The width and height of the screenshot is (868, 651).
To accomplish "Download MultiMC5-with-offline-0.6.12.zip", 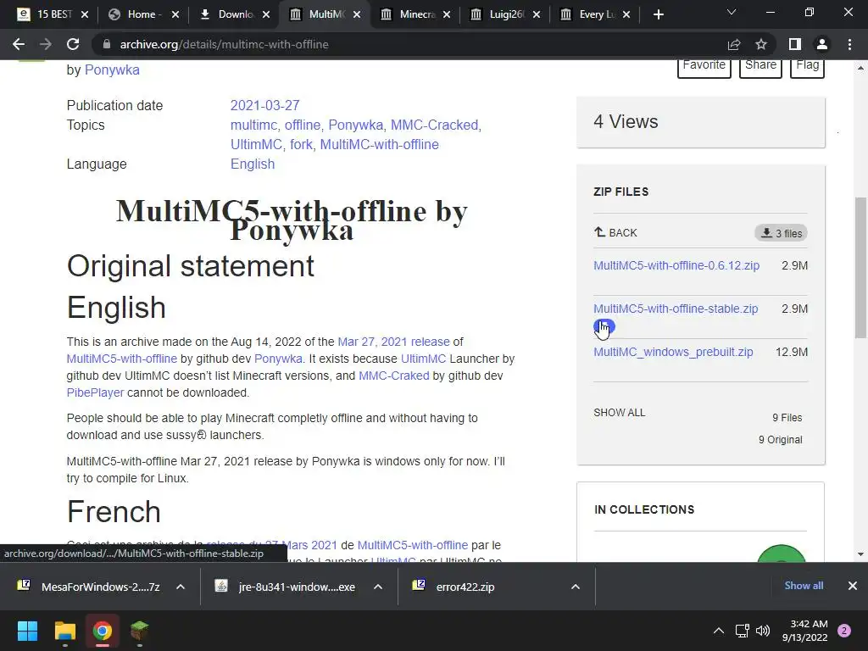I will click(x=676, y=265).
